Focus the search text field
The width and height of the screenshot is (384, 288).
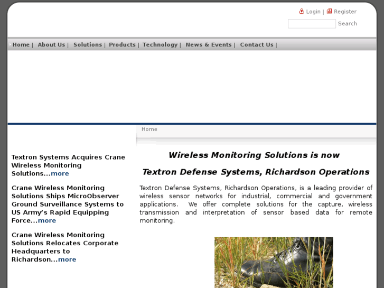pyautogui.click(x=312, y=24)
